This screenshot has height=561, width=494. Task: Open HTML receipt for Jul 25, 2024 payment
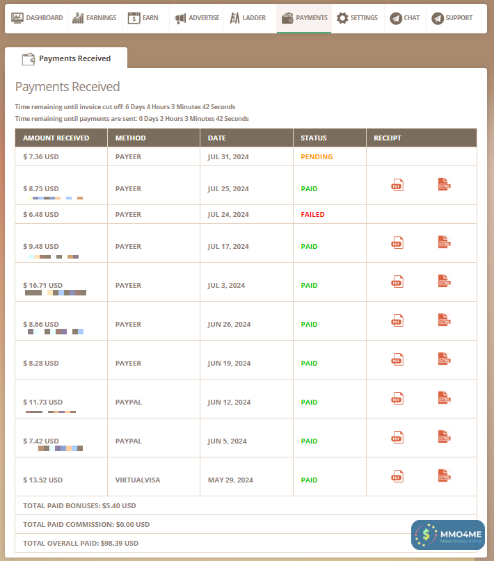coord(444,184)
